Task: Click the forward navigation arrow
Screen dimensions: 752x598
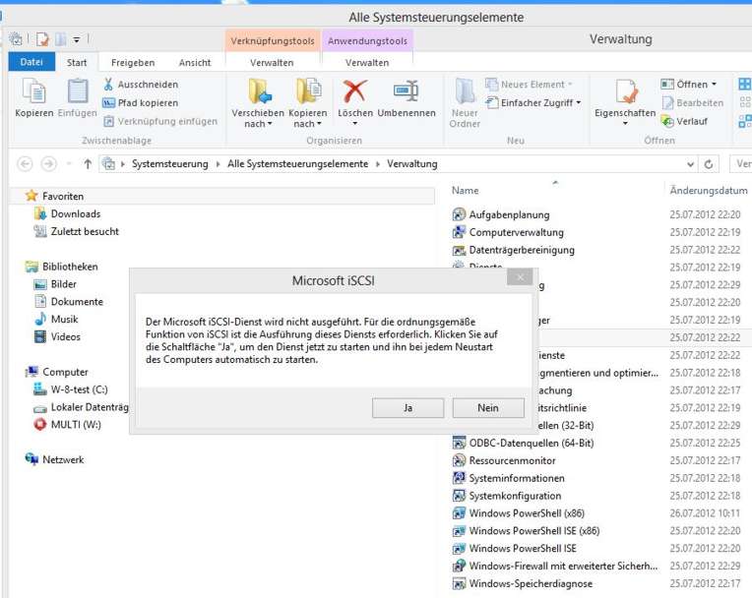Action: 48,164
